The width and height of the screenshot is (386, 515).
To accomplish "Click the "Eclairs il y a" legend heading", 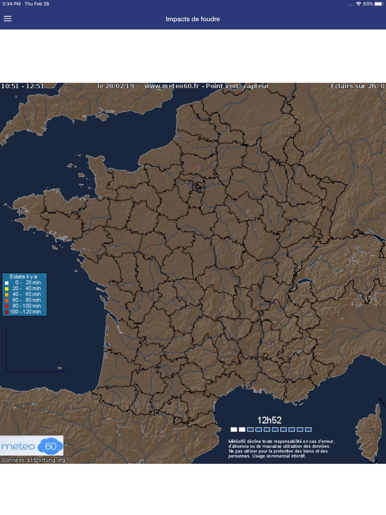I will pyautogui.click(x=24, y=277).
